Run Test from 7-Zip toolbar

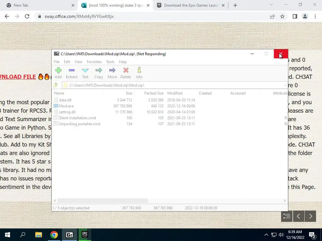coord(85,73)
